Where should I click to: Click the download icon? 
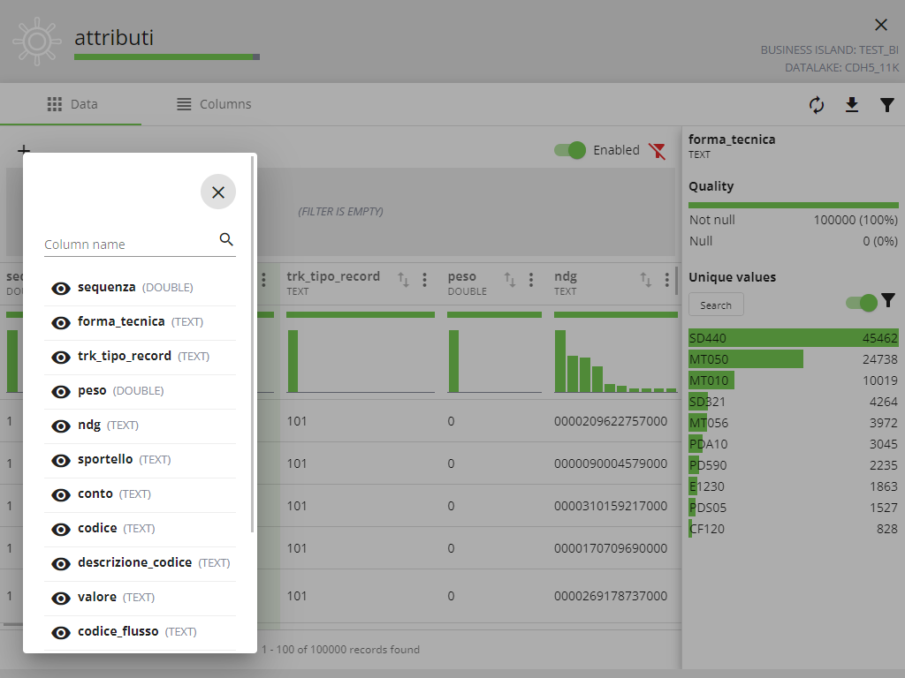tap(852, 105)
